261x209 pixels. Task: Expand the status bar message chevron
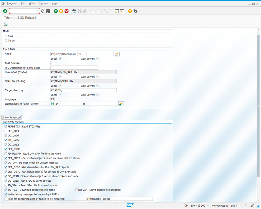pyautogui.click(x=186, y=205)
